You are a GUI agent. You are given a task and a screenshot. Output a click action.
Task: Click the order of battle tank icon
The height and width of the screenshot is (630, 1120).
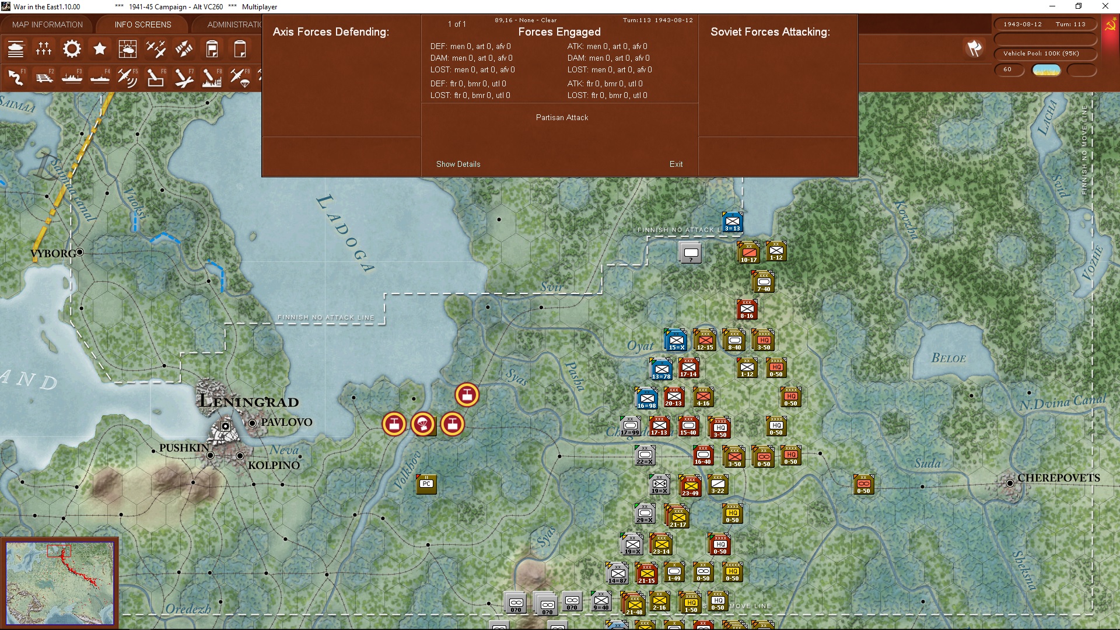(x=16, y=49)
